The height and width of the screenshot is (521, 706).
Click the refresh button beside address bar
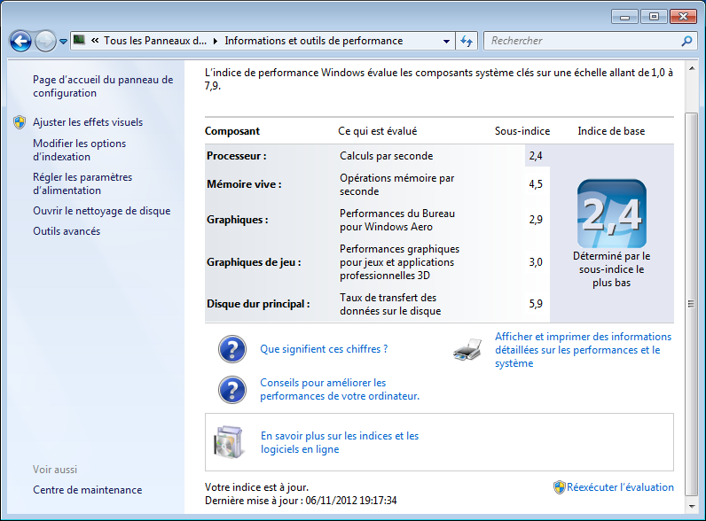click(x=467, y=41)
